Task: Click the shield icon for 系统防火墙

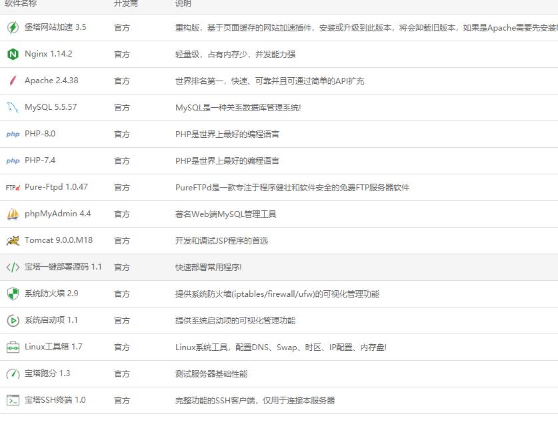Action: (x=13, y=294)
